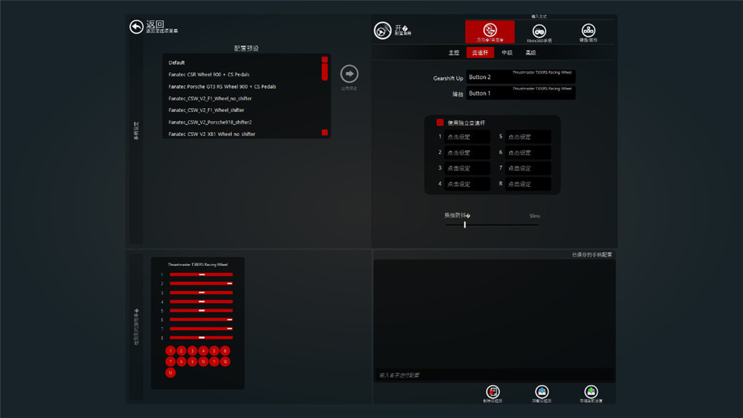Click the 降挡 Button 1 binding field
Image resolution: width=743 pixels, height=418 pixels.
(521, 93)
